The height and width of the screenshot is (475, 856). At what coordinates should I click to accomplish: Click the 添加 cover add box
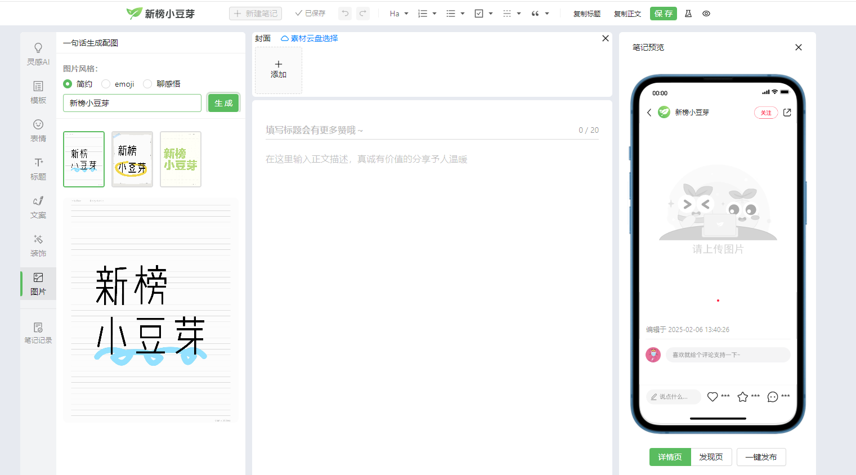click(279, 70)
